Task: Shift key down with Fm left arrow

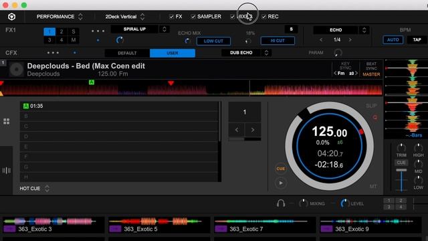Action: pyautogui.click(x=335, y=73)
